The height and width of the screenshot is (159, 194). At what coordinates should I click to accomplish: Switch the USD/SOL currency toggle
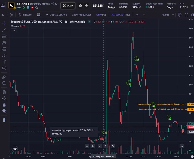pyautogui.click(x=101, y=15)
